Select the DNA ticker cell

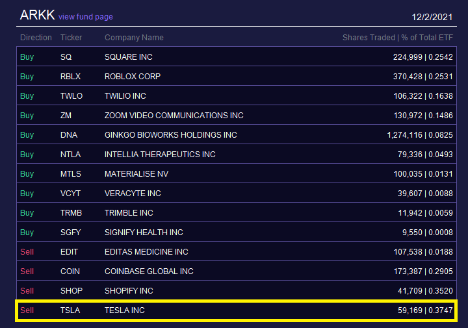pos(69,135)
